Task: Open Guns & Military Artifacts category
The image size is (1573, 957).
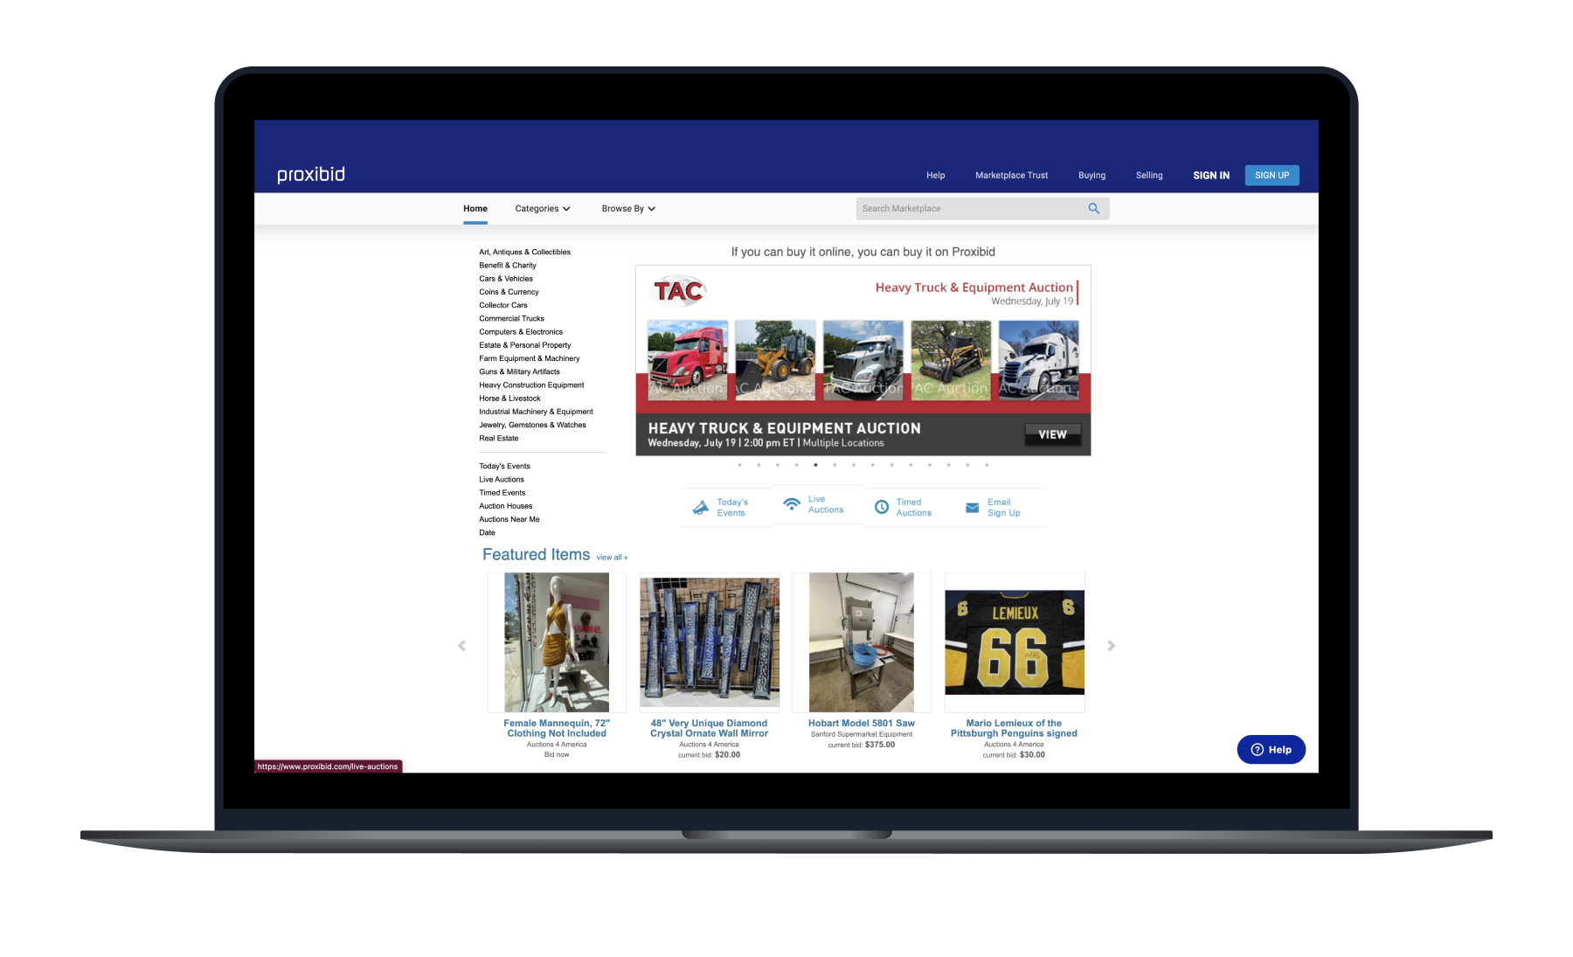Action: click(x=519, y=371)
